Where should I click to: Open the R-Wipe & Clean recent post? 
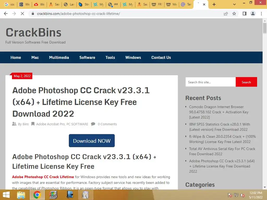coord(222,139)
